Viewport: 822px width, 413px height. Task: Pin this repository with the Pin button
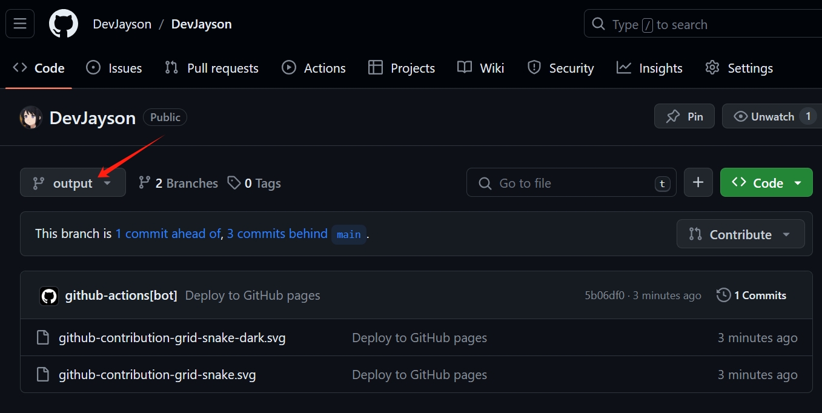684,116
